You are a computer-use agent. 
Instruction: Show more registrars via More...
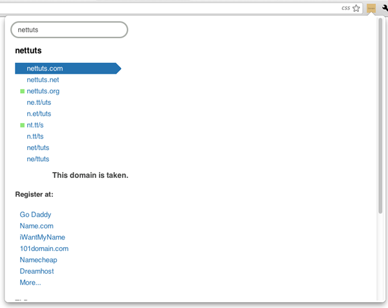tap(30, 283)
